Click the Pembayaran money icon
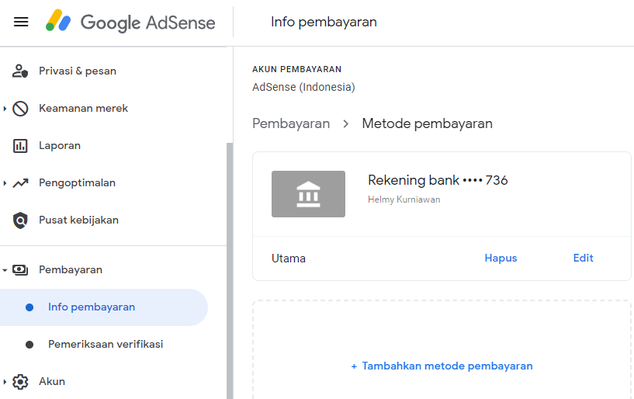634x399 pixels. point(20,270)
